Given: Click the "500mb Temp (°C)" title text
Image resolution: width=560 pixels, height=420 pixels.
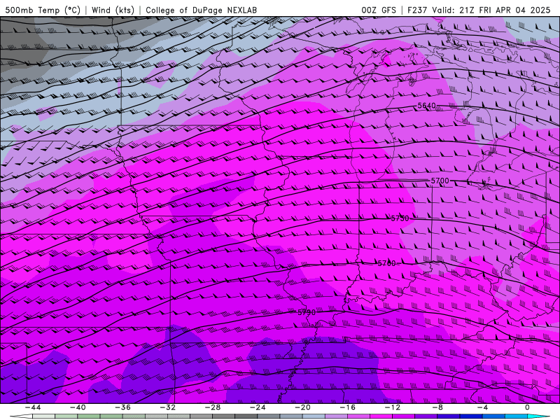Looking at the screenshot, I should tap(43, 10).
